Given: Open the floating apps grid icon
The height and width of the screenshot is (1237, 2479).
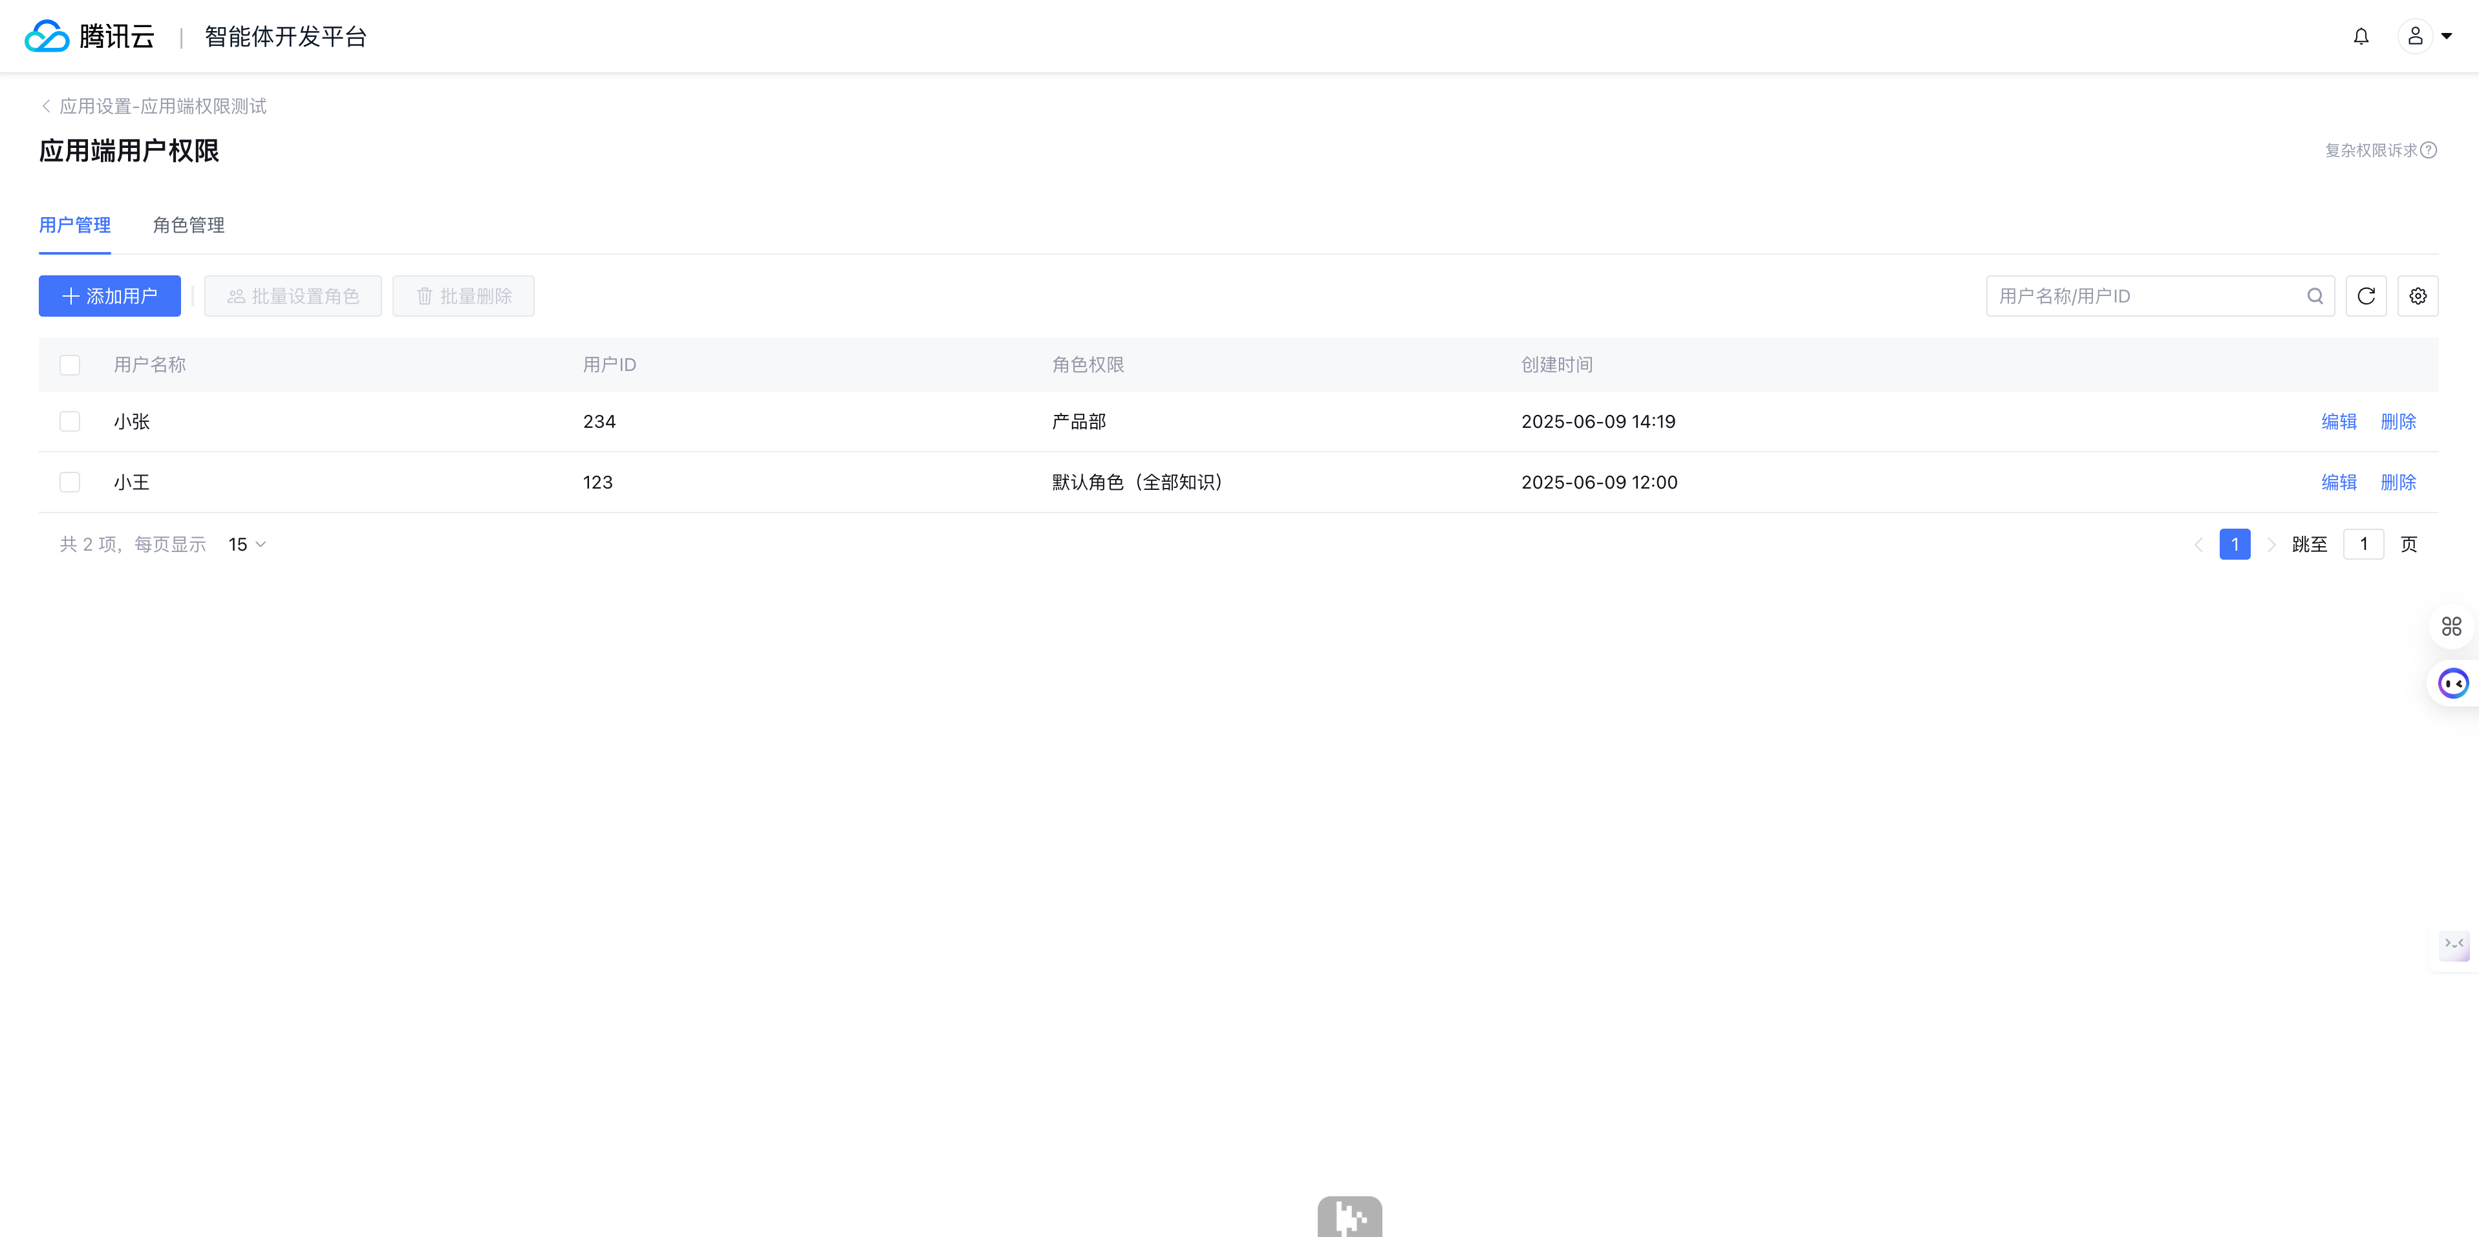Looking at the screenshot, I should [2451, 627].
